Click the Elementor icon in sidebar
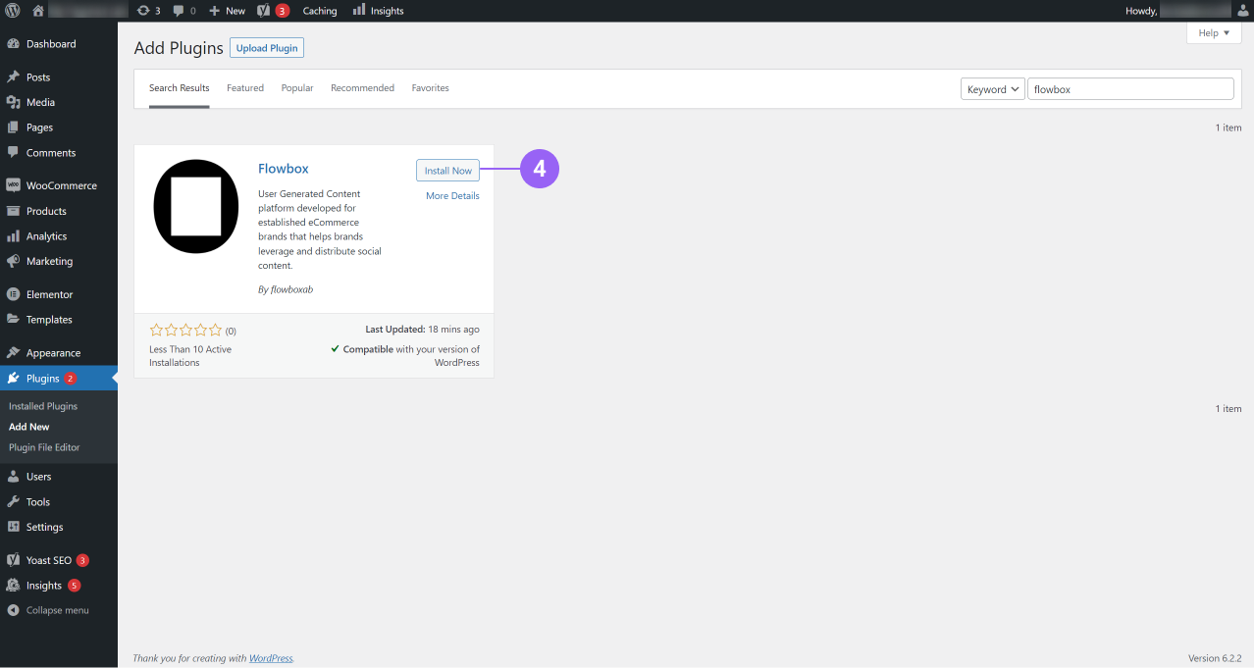Image resolution: width=1254 pixels, height=668 pixels. 13,294
